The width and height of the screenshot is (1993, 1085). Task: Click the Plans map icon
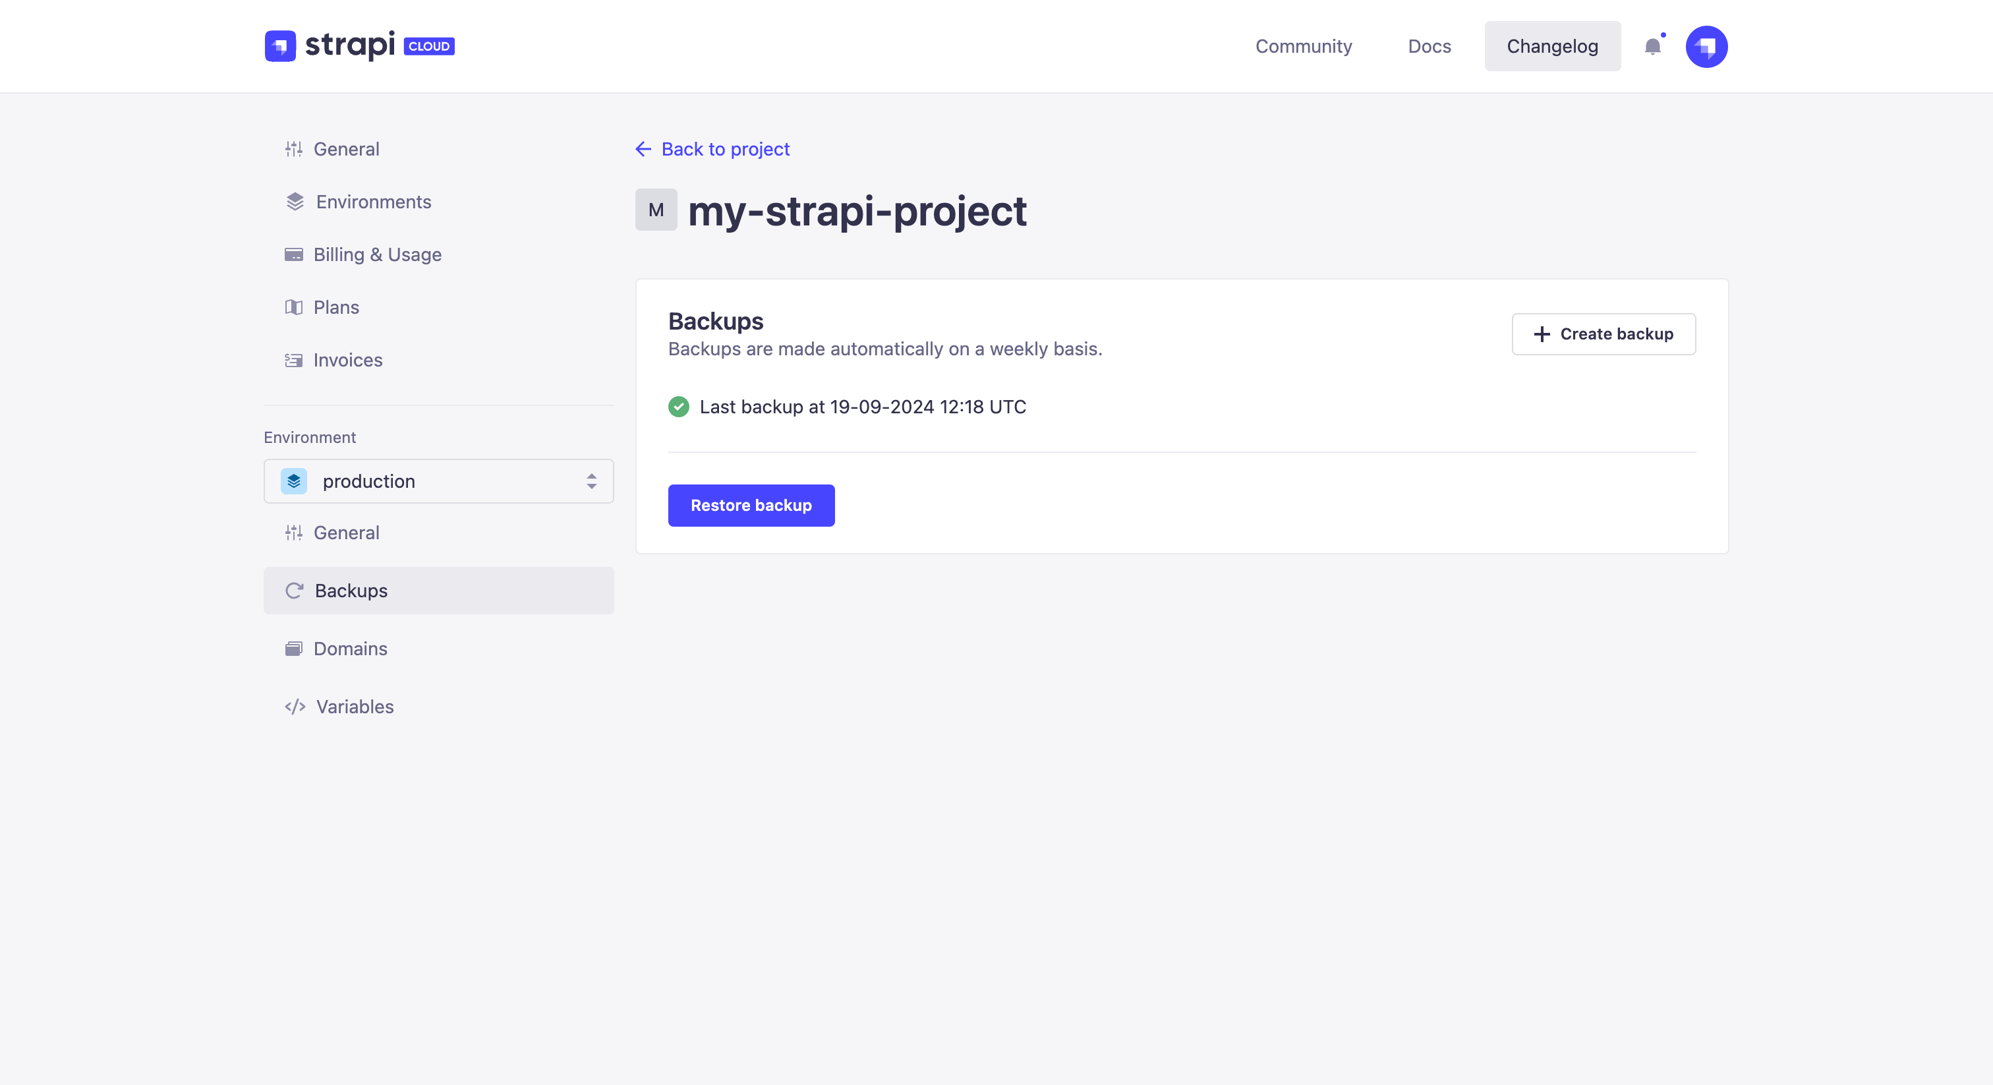[x=293, y=307]
